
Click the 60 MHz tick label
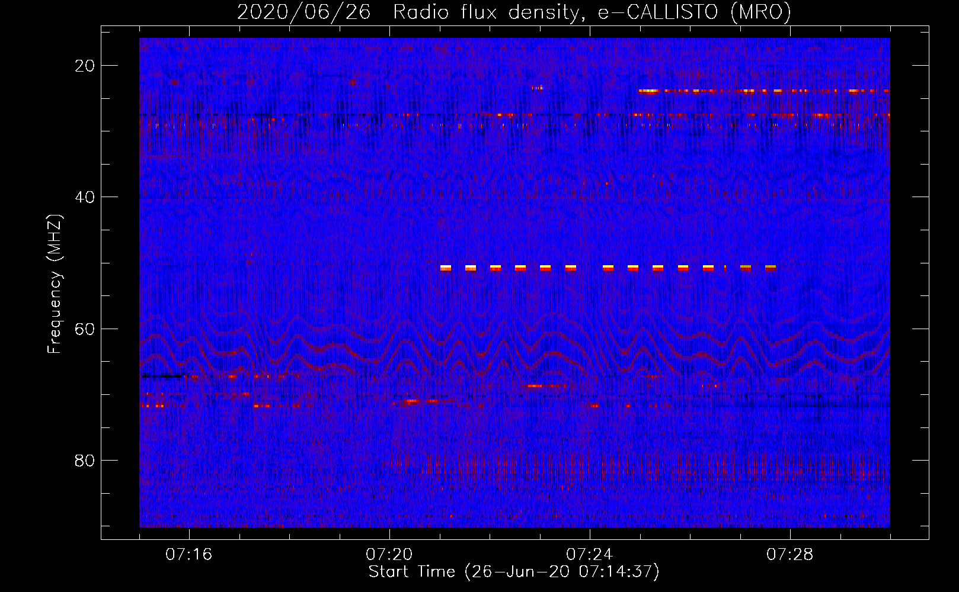click(85, 329)
